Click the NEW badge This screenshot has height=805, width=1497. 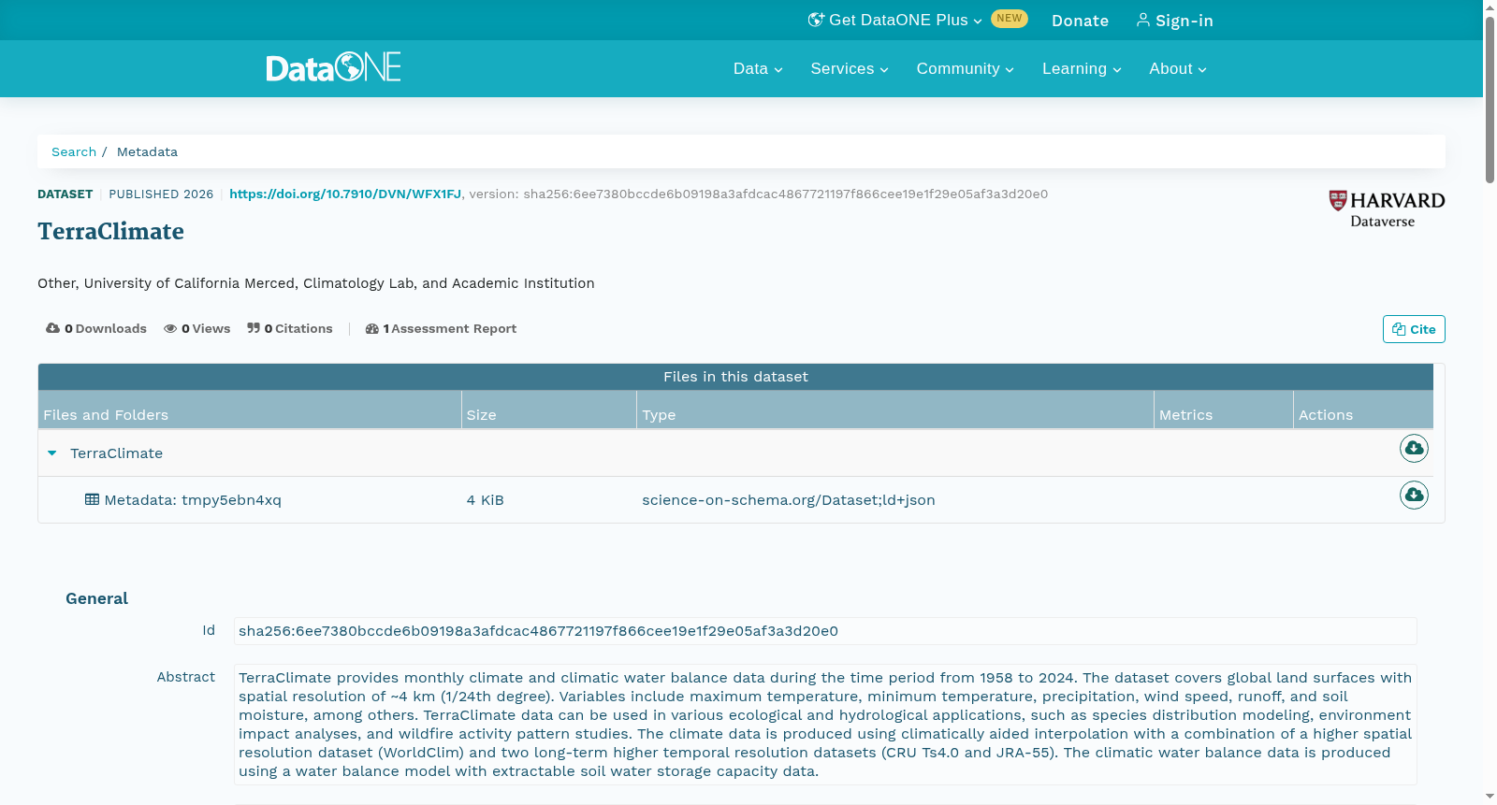(x=1010, y=19)
